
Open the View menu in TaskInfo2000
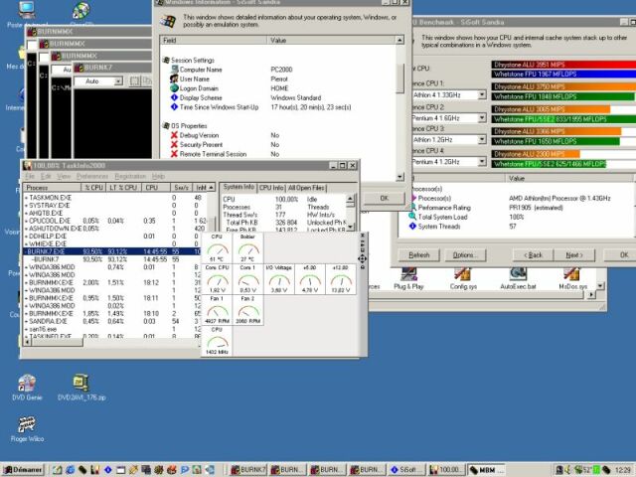[x=64, y=176]
